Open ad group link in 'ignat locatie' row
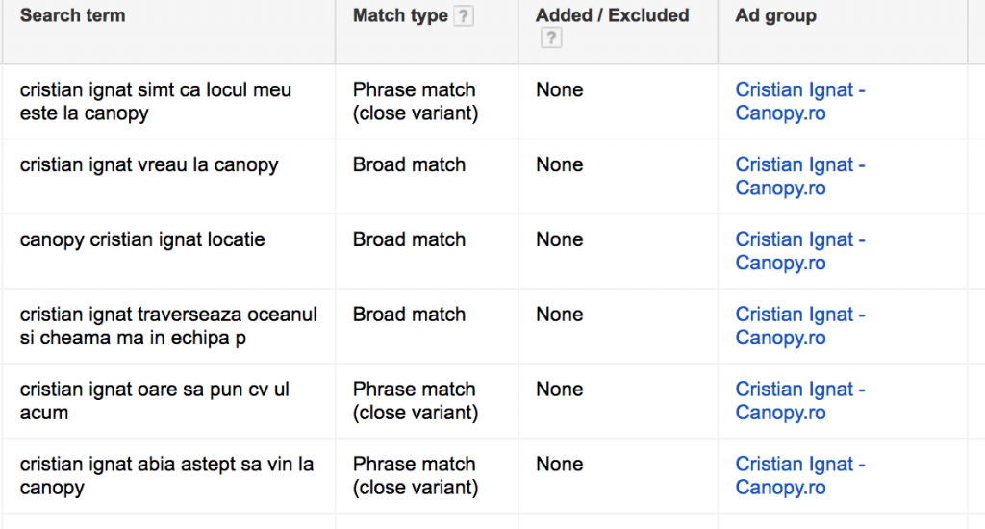Screen dimensions: 985x529 [800, 252]
